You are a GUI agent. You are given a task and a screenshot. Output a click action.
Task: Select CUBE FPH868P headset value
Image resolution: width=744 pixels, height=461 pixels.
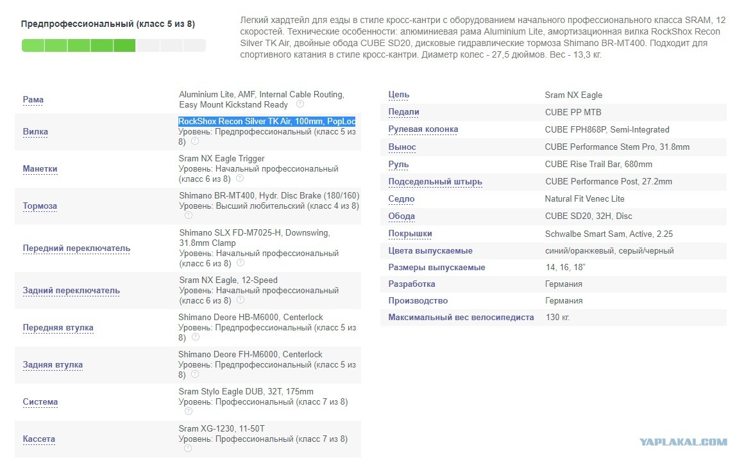point(607,129)
